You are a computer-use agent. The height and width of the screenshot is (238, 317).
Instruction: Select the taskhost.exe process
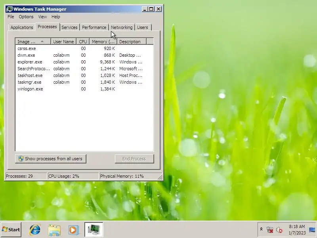pyautogui.click(x=84, y=75)
